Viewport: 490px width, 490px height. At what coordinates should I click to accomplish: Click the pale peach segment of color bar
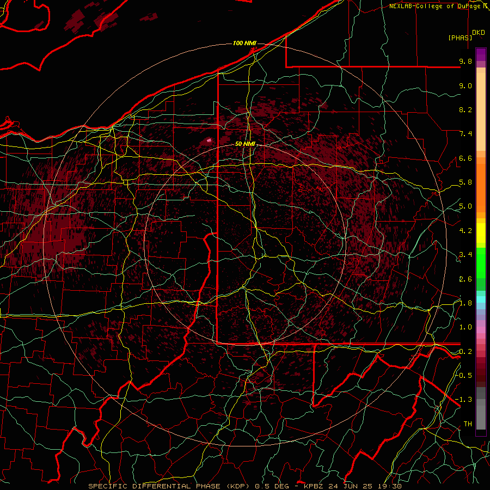[481, 112]
